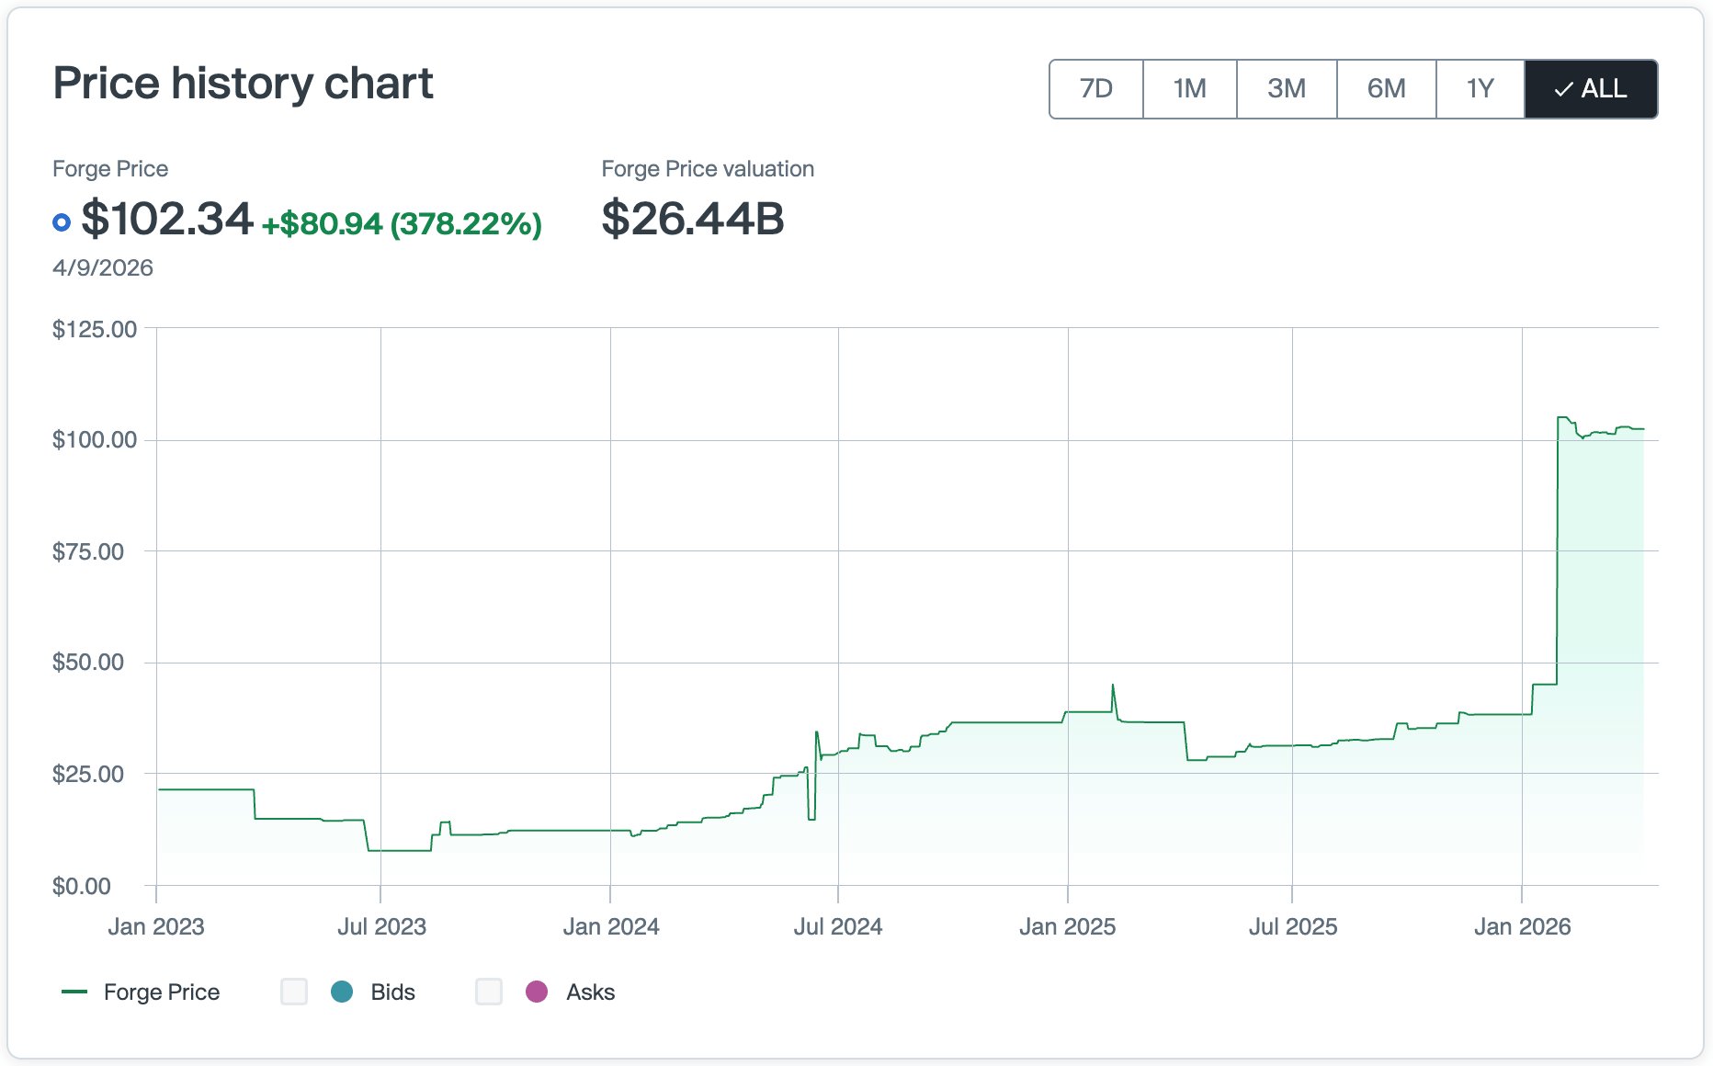Image resolution: width=1713 pixels, height=1066 pixels.
Task: Click the Jan 2024 label on the x-axis
Action: click(x=611, y=926)
